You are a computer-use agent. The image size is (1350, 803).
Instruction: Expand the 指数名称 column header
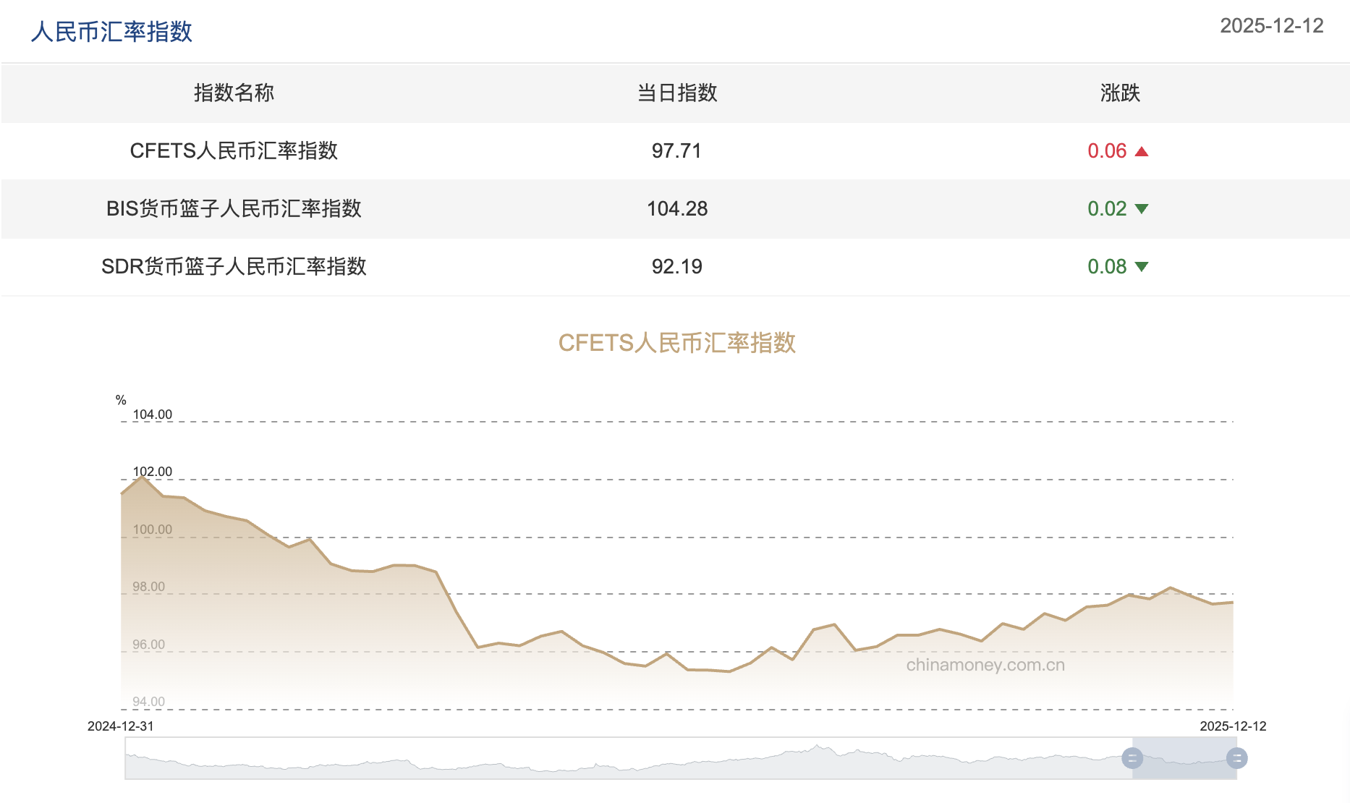click(x=234, y=93)
